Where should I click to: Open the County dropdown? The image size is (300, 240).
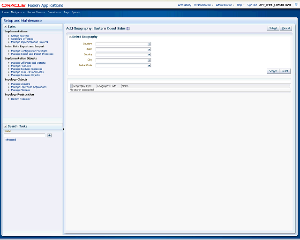pyautogui.click(x=149, y=55)
